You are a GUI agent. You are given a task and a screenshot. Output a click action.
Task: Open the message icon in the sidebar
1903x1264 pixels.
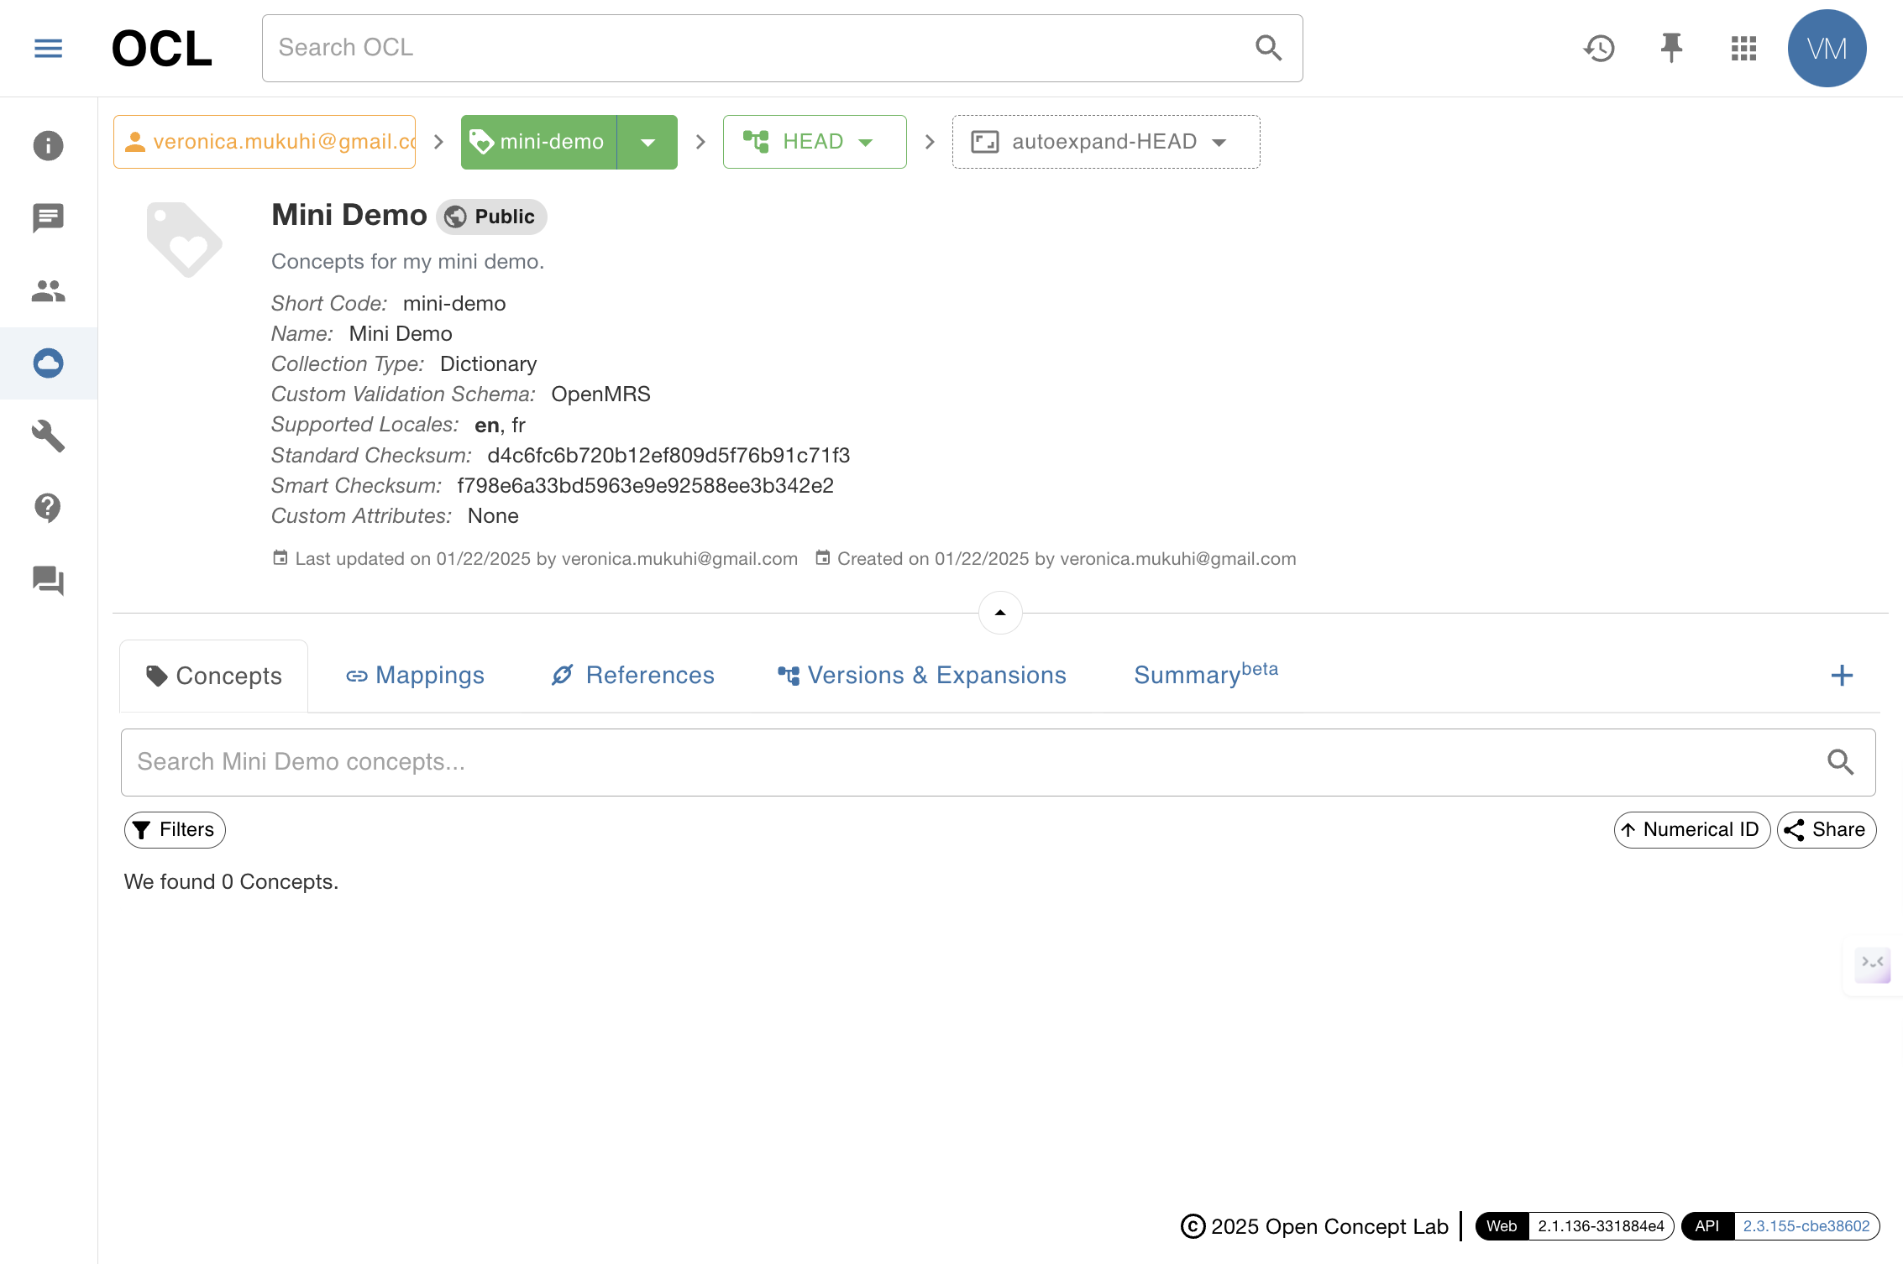pyautogui.click(x=48, y=218)
